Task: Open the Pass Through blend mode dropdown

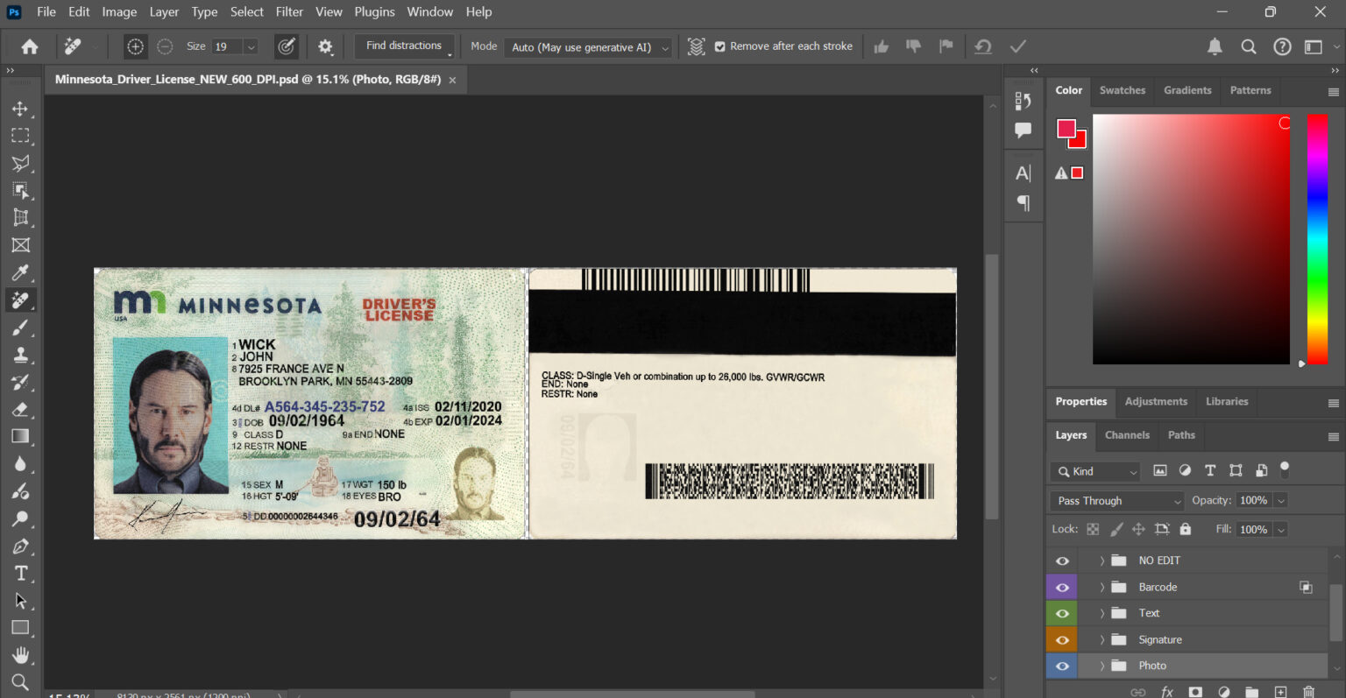Action: point(1117,501)
